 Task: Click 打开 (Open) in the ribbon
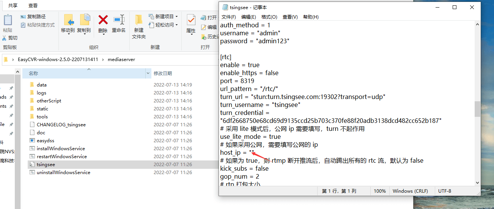[209, 18]
